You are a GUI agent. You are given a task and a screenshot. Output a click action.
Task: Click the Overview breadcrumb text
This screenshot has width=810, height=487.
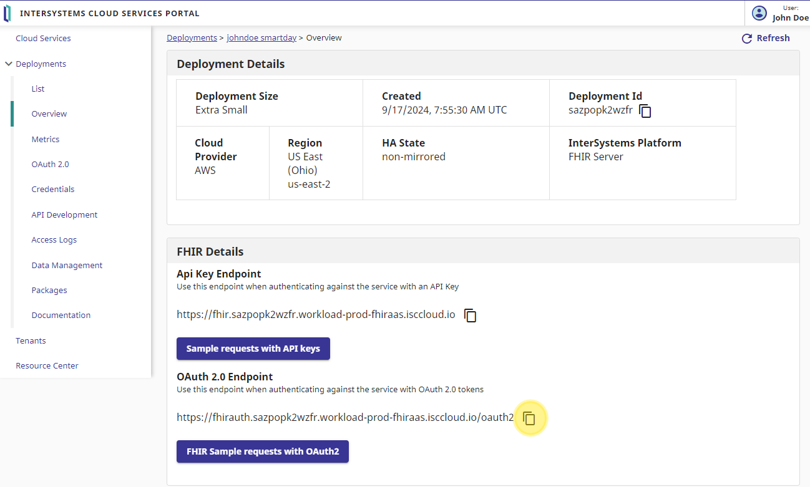pyautogui.click(x=324, y=37)
